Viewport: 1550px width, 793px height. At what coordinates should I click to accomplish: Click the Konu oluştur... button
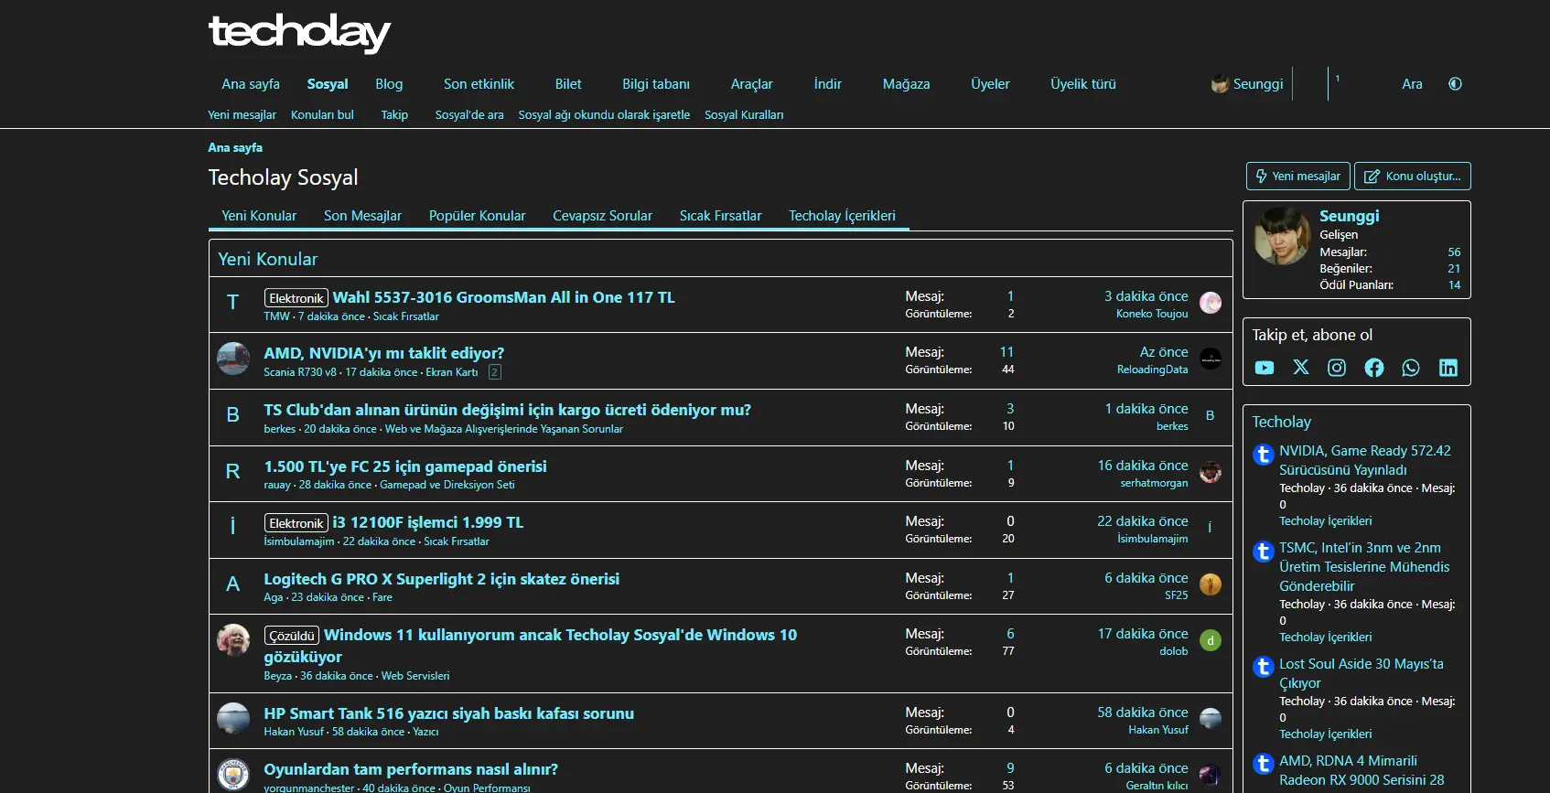(1413, 177)
